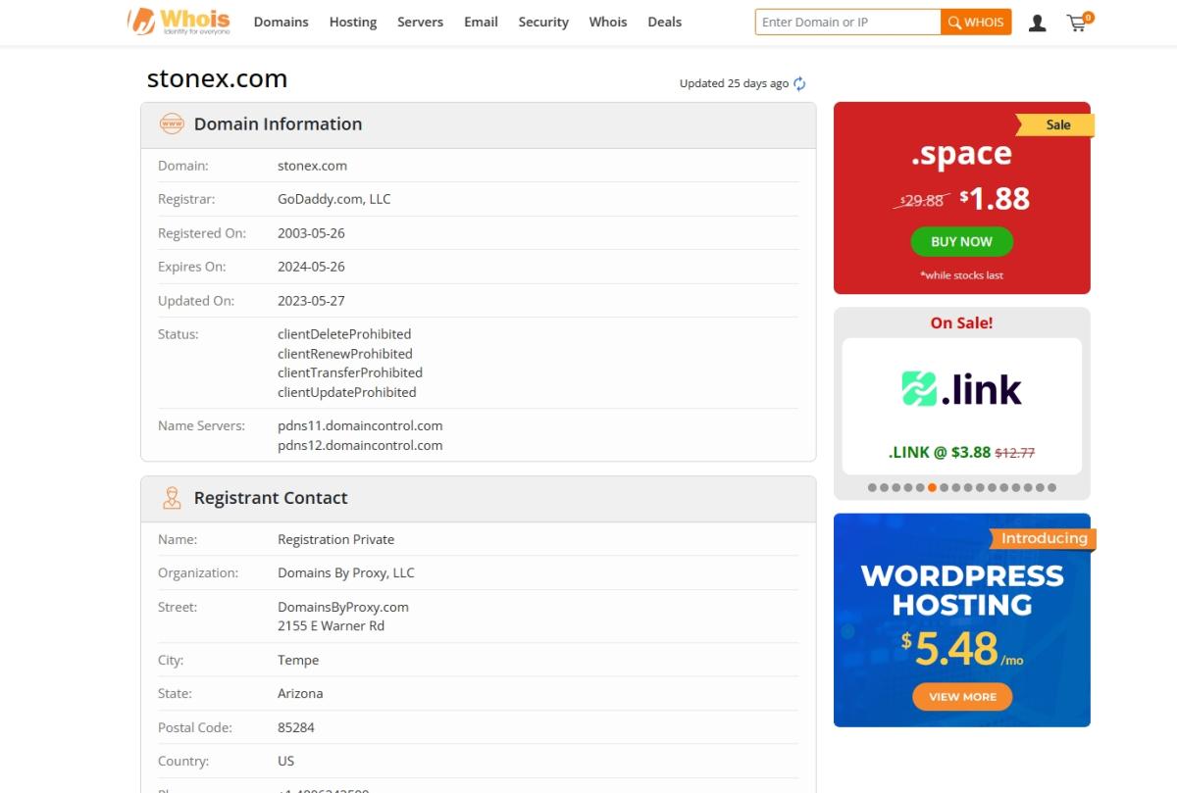This screenshot has width=1177, height=793.
Task: Click VIEW MORE on WordPress Hosting ad
Action: click(962, 697)
